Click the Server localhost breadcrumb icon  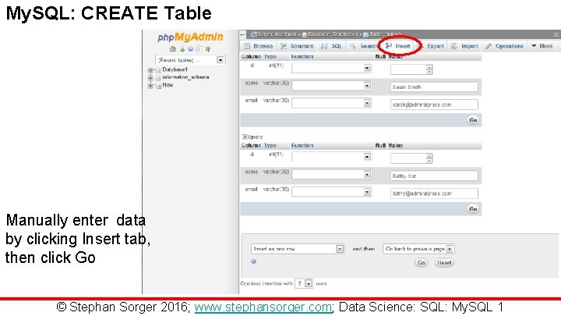point(254,34)
